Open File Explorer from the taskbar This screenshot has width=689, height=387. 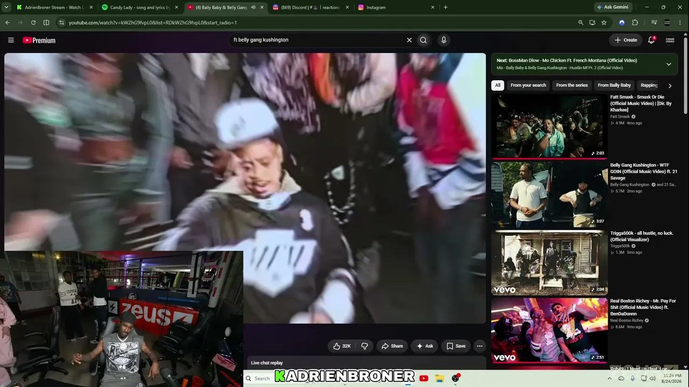[439, 378]
